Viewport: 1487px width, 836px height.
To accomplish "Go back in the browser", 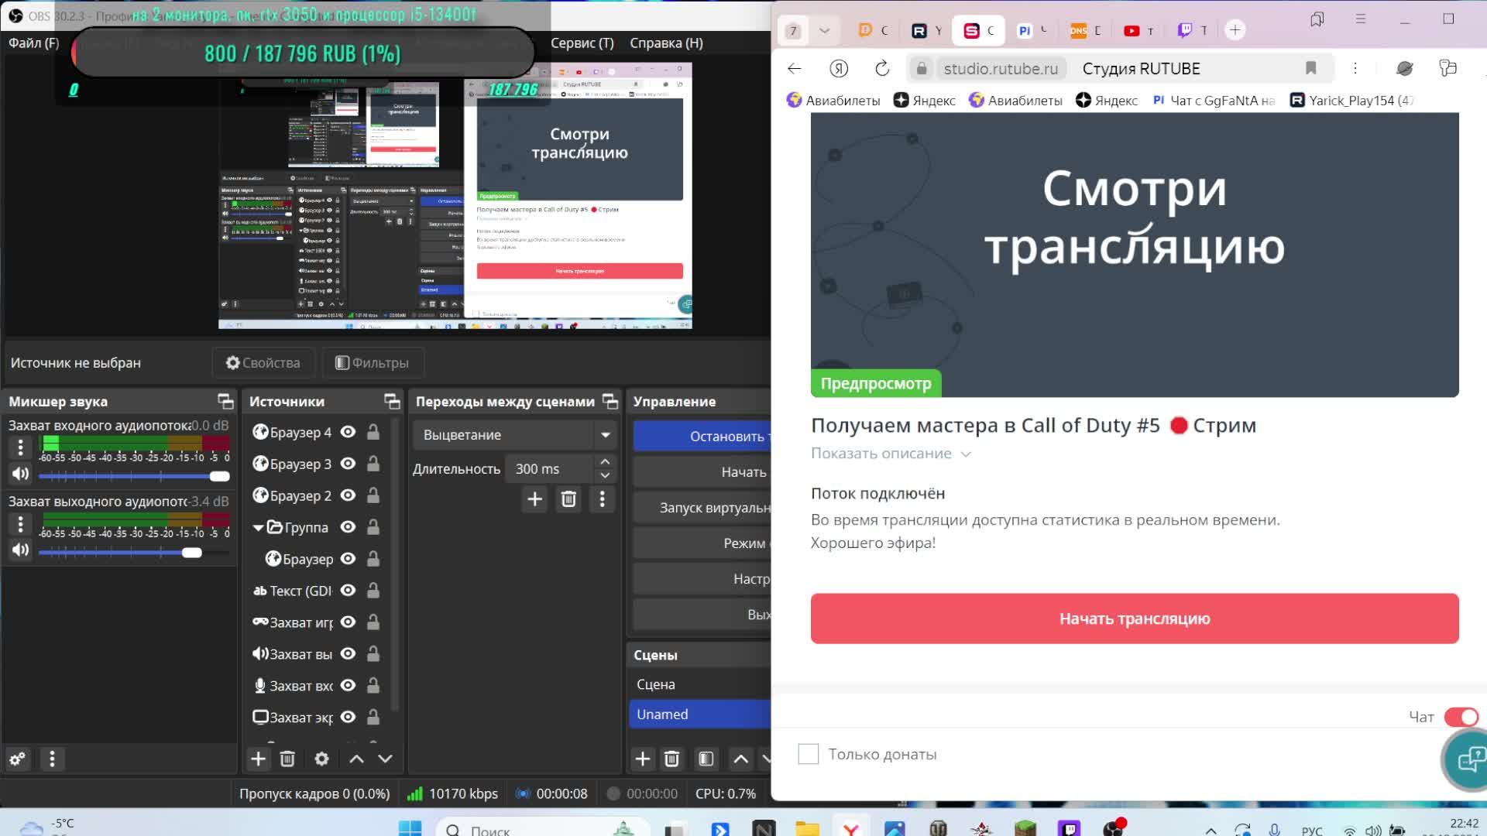I will click(795, 68).
